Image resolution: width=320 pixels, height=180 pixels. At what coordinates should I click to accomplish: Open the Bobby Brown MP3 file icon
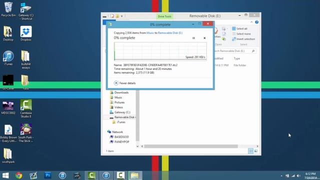(8, 133)
